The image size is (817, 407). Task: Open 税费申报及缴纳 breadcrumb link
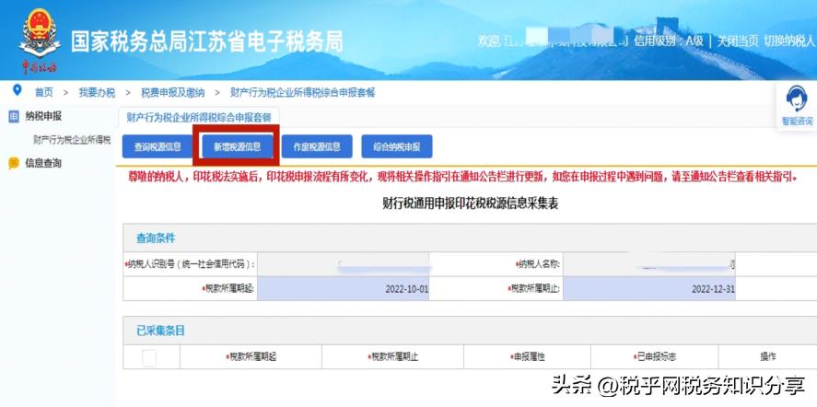173,93
